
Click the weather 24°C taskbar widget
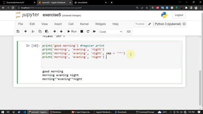[x=162, y=112]
